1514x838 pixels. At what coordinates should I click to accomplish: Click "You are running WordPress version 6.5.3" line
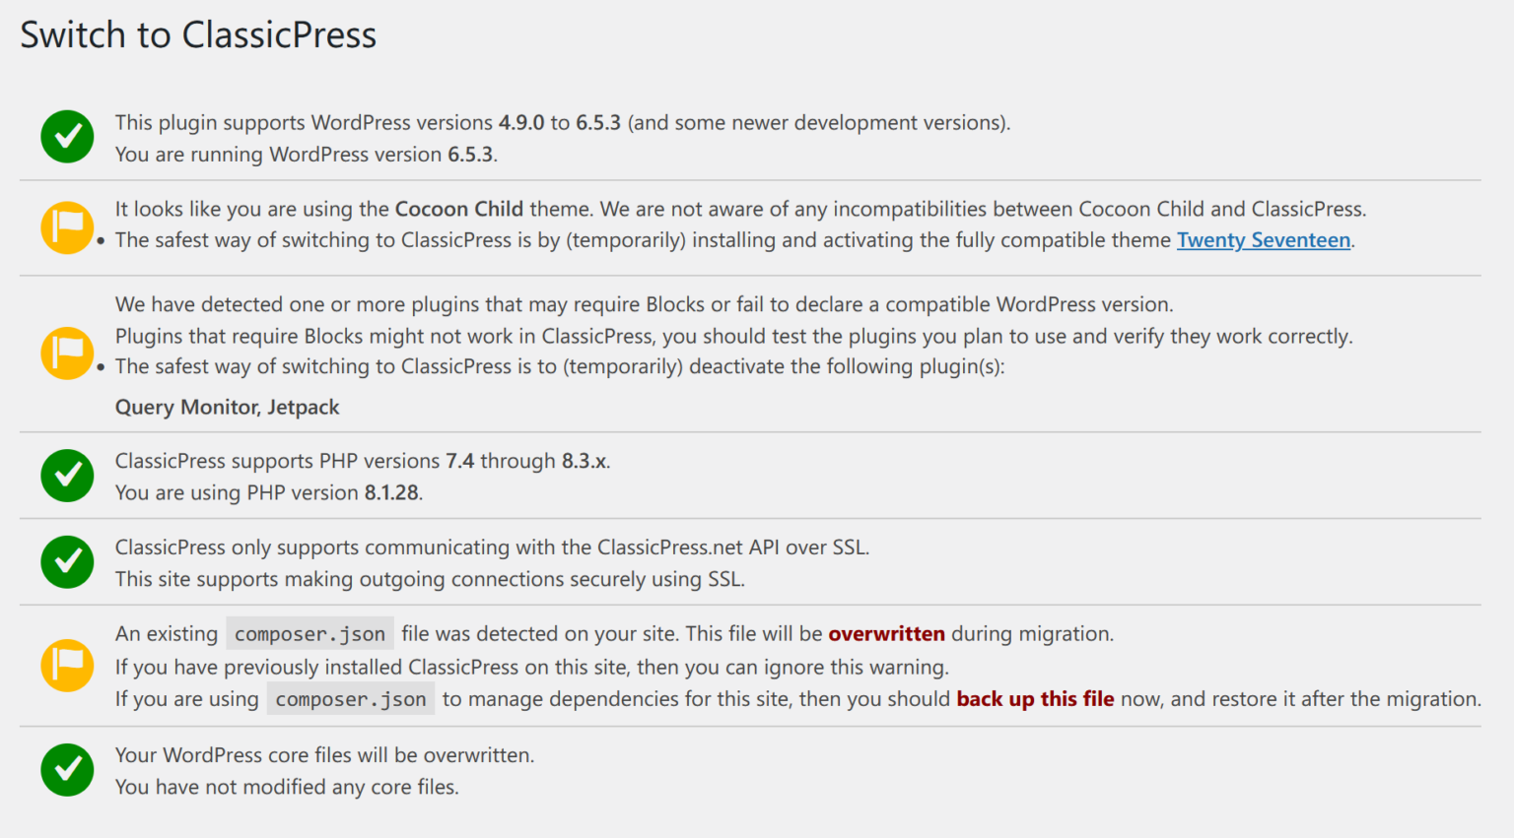click(x=306, y=155)
